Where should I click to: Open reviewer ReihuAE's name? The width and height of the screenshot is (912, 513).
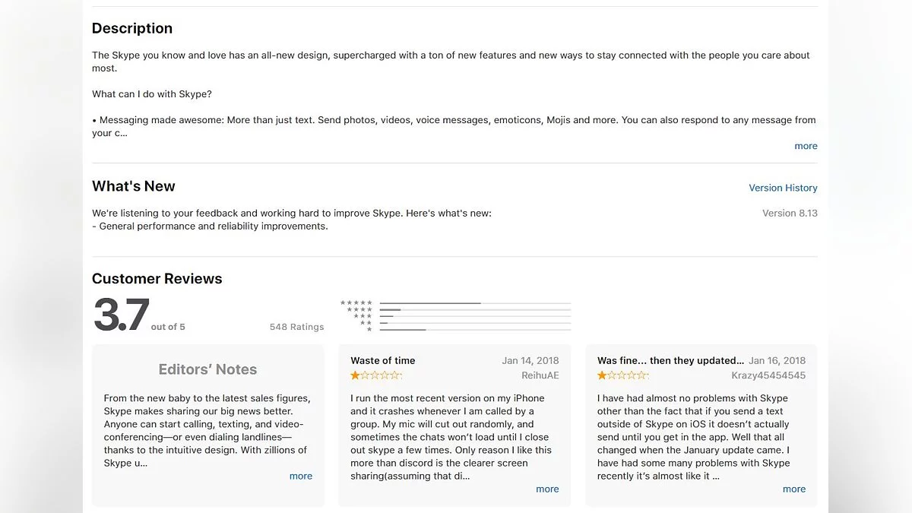[x=540, y=375]
